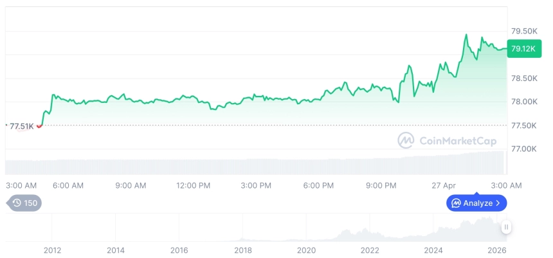Image resolution: width=553 pixels, height=258 pixels.
Task: Click the 78.00K price axis label
Action: click(x=523, y=102)
